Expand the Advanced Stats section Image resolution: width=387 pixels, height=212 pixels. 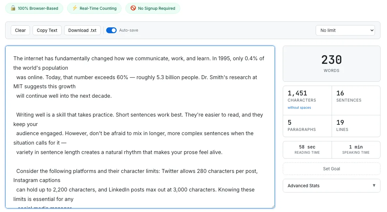pyautogui.click(x=331, y=186)
